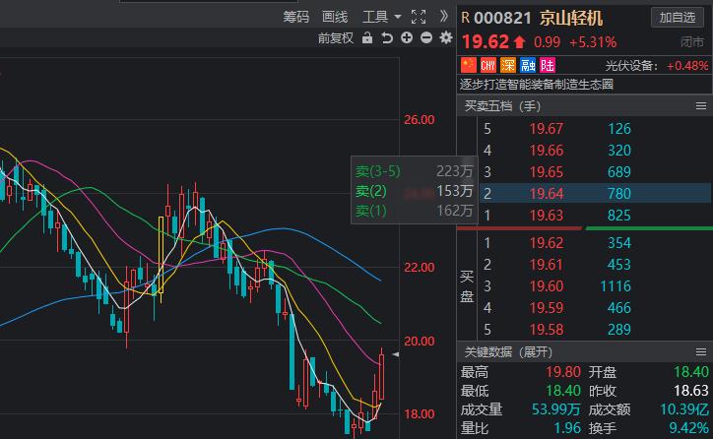Zoom out chart with minus icon
The image size is (713, 439).
[x=426, y=37]
